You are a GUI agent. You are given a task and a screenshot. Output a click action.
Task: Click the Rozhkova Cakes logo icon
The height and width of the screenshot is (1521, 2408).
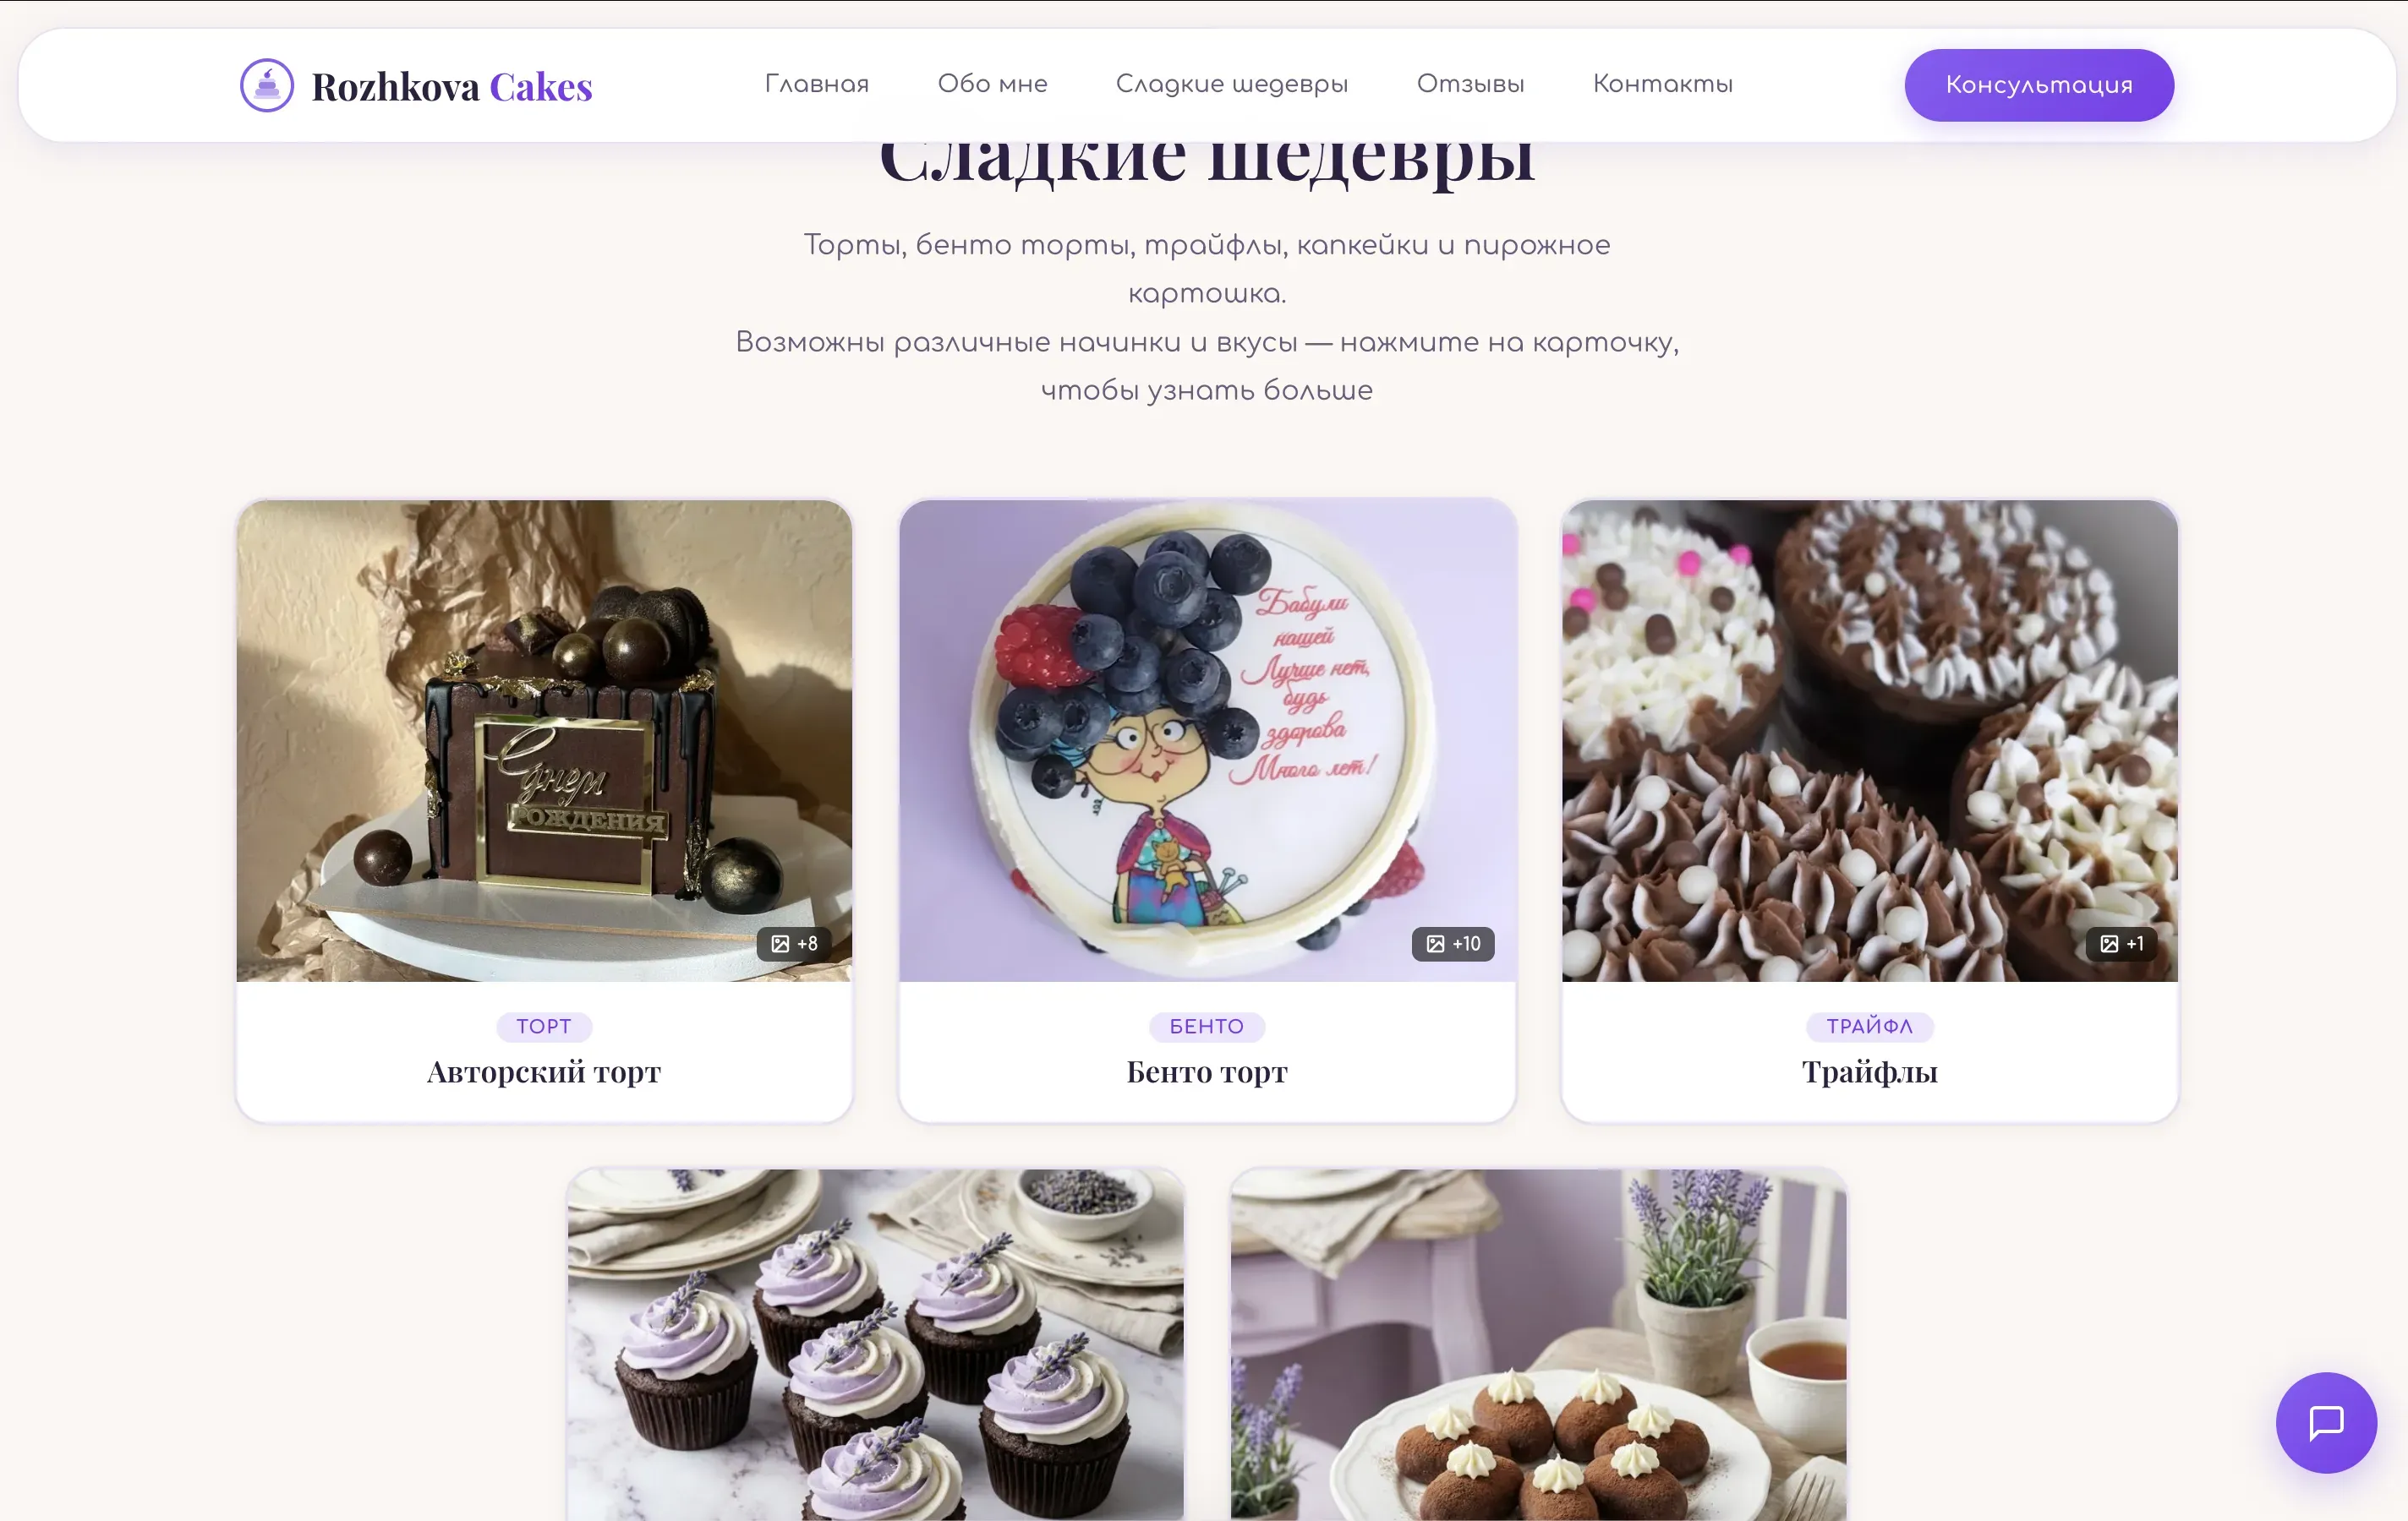tap(267, 86)
